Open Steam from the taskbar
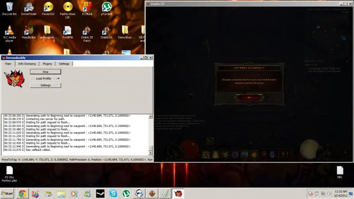The height and width of the screenshot is (199, 354). 100,194
